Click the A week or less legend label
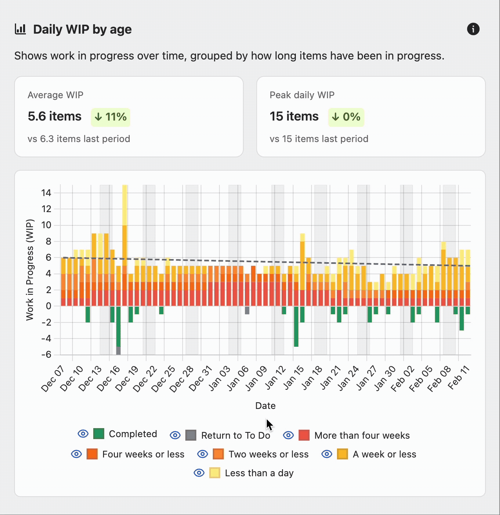500x515 pixels. [384, 454]
